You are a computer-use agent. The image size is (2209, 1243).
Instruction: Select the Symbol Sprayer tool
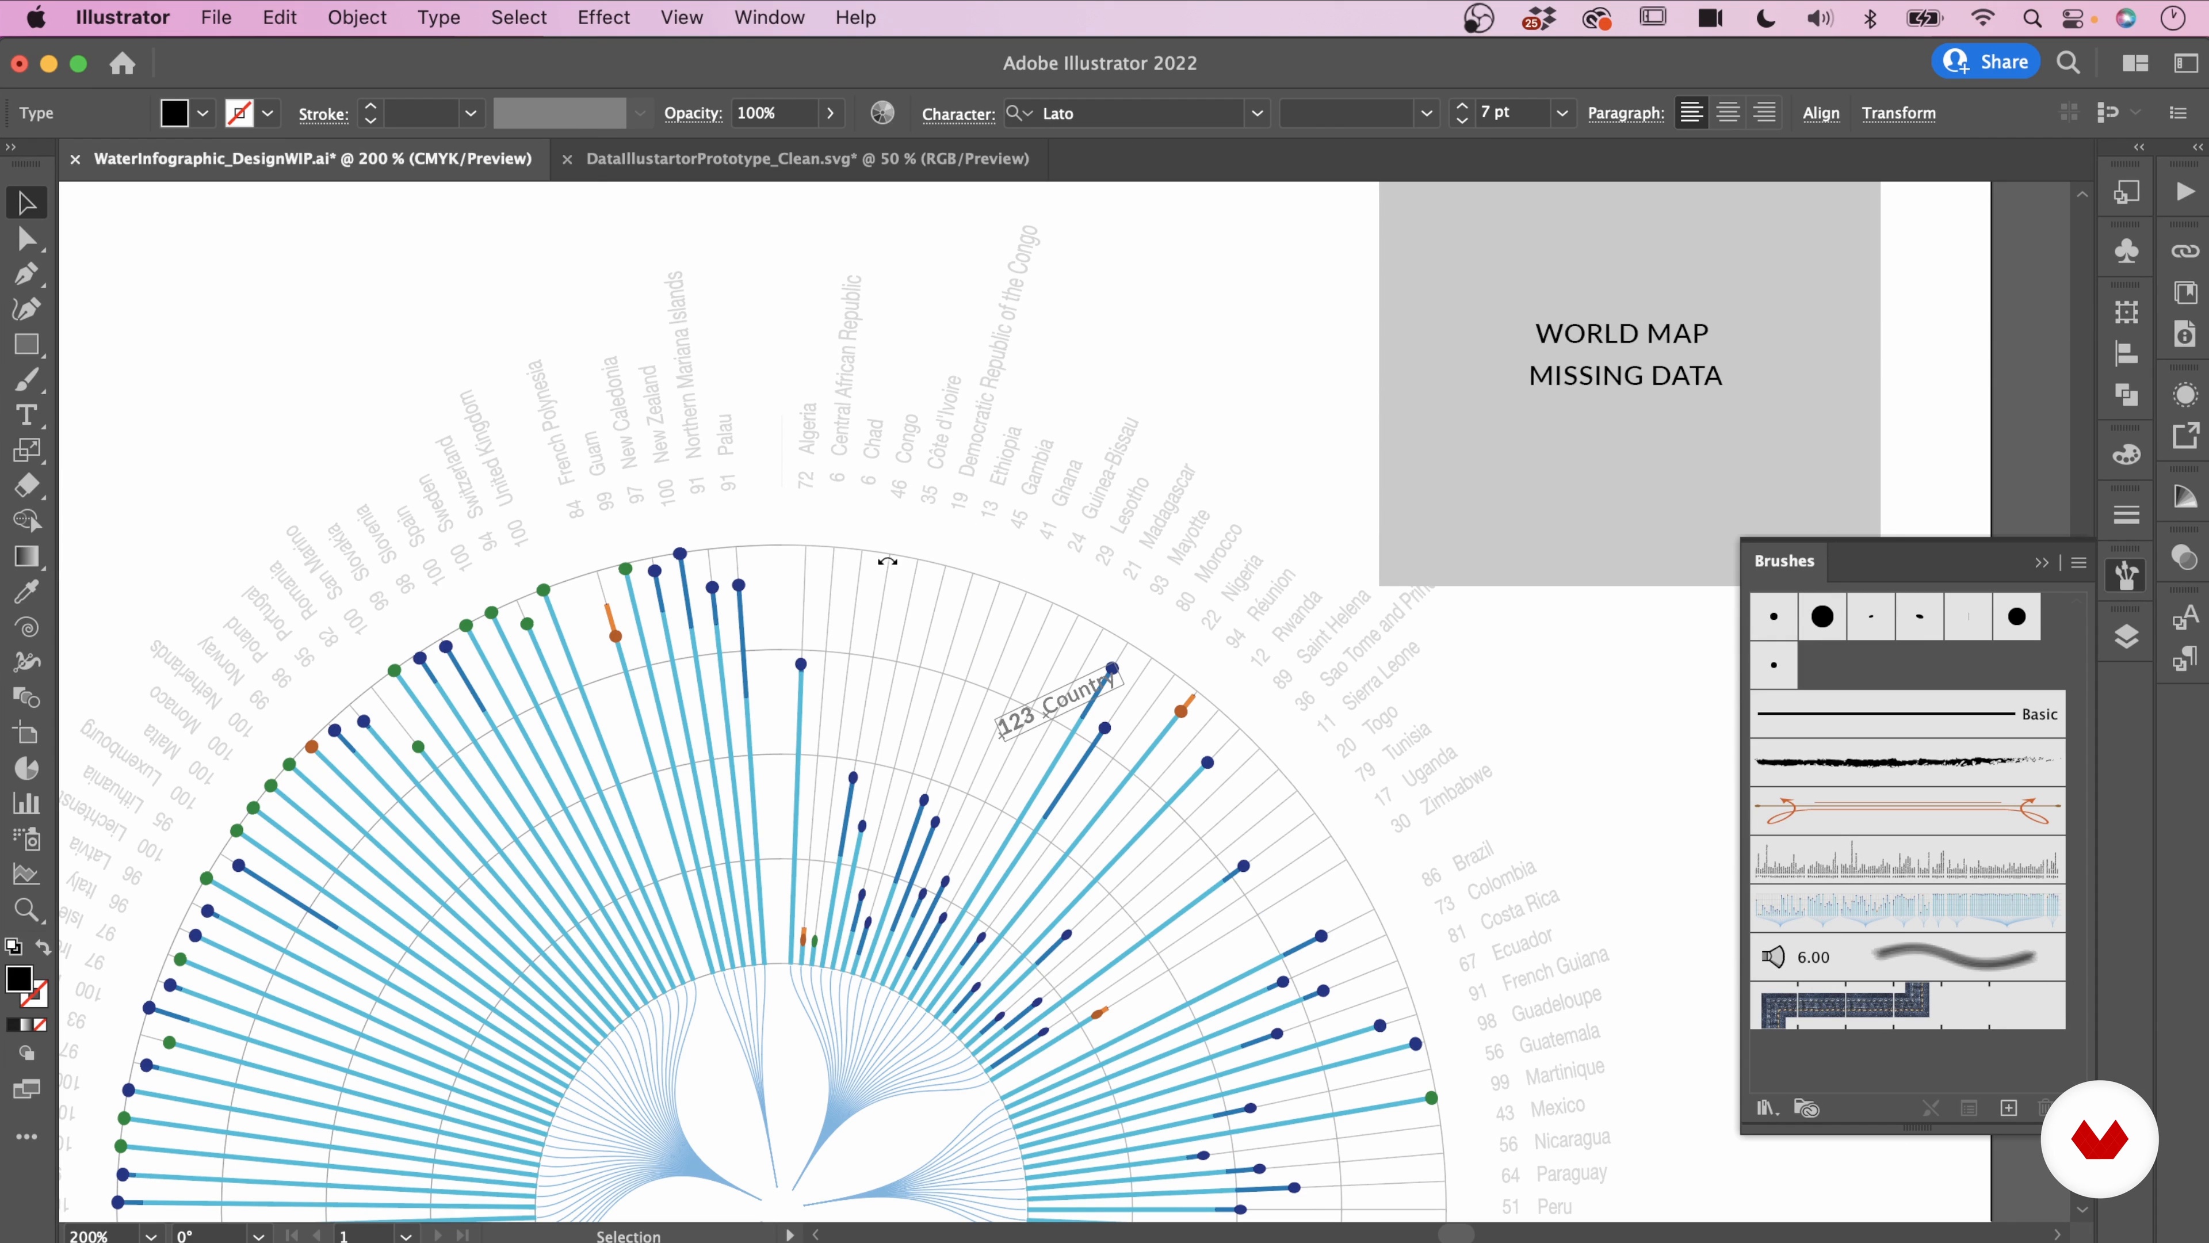tap(26, 839)
